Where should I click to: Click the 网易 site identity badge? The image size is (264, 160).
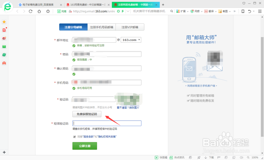tap(62, 11)
